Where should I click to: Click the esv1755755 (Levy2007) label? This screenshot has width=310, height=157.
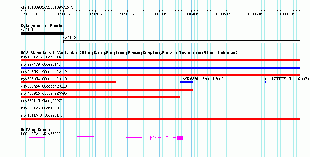point(287,79)
